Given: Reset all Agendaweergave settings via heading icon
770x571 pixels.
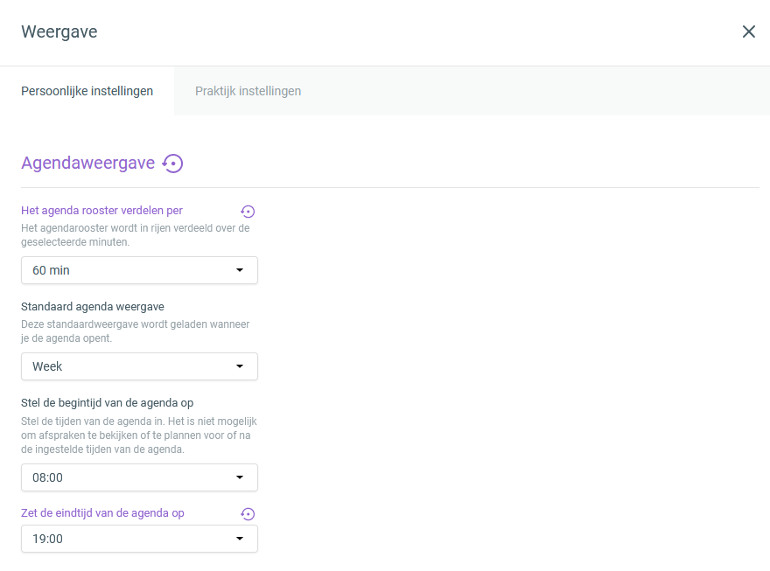Looking at the screenshot, I should coord(173,164).
